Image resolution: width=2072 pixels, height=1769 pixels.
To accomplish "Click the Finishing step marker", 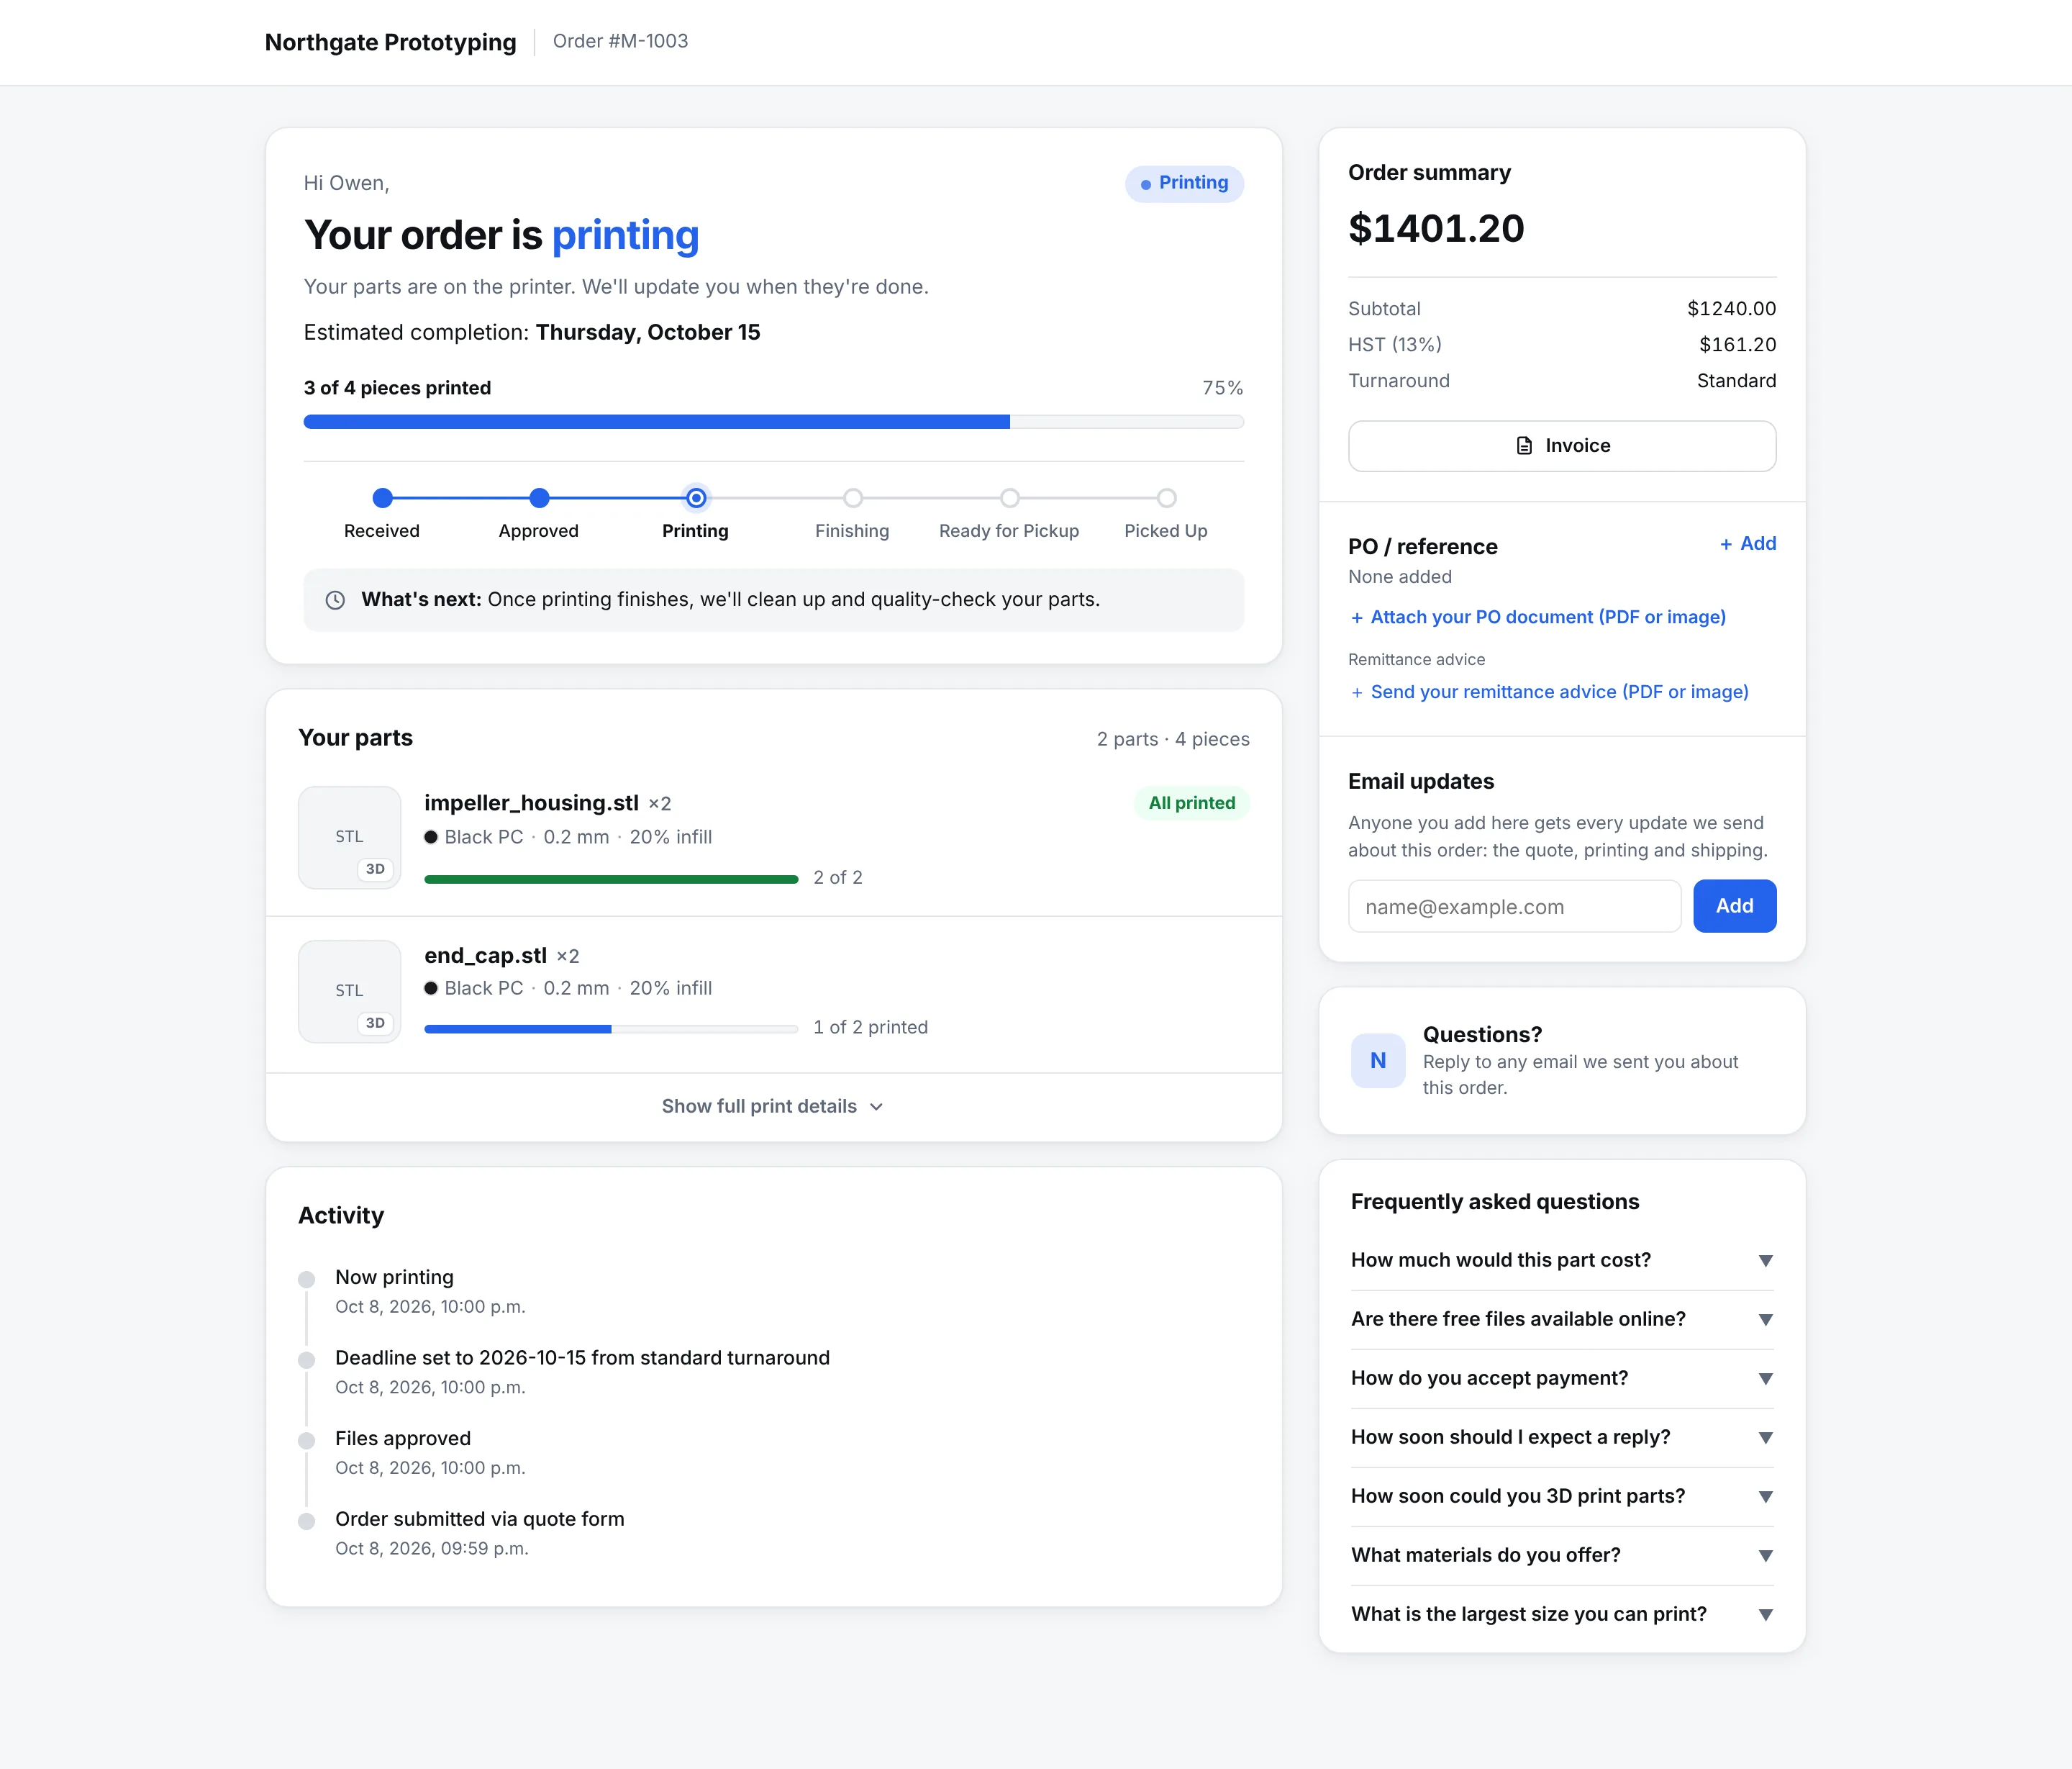I will (852, 497).
